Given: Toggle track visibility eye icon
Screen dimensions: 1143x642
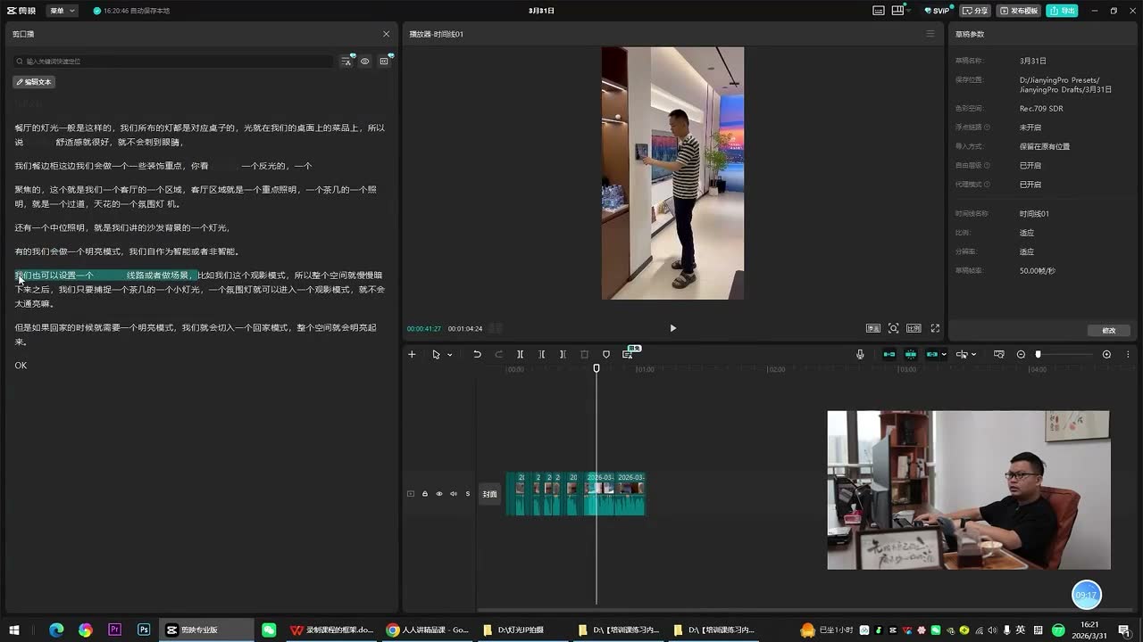Looking at the screenshot, I should (439, 494).
